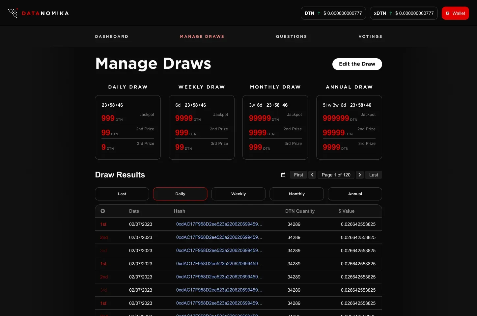The height and width of the screenshot is (316, 477).
Task: Click the DTN Quantity column header
Action: coord(300,211)
